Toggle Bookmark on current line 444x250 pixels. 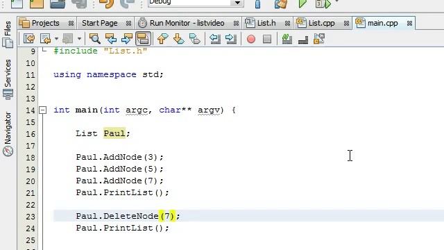[x=195, y=39]
